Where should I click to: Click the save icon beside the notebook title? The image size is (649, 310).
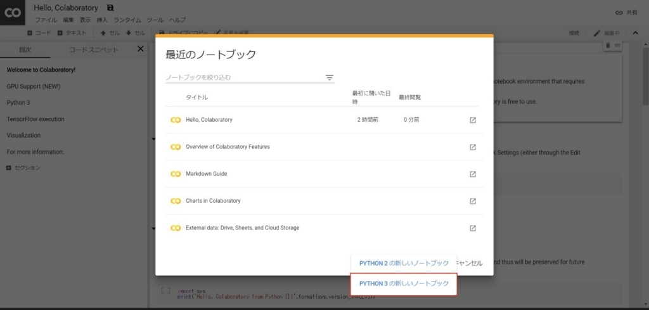[110, 8]
